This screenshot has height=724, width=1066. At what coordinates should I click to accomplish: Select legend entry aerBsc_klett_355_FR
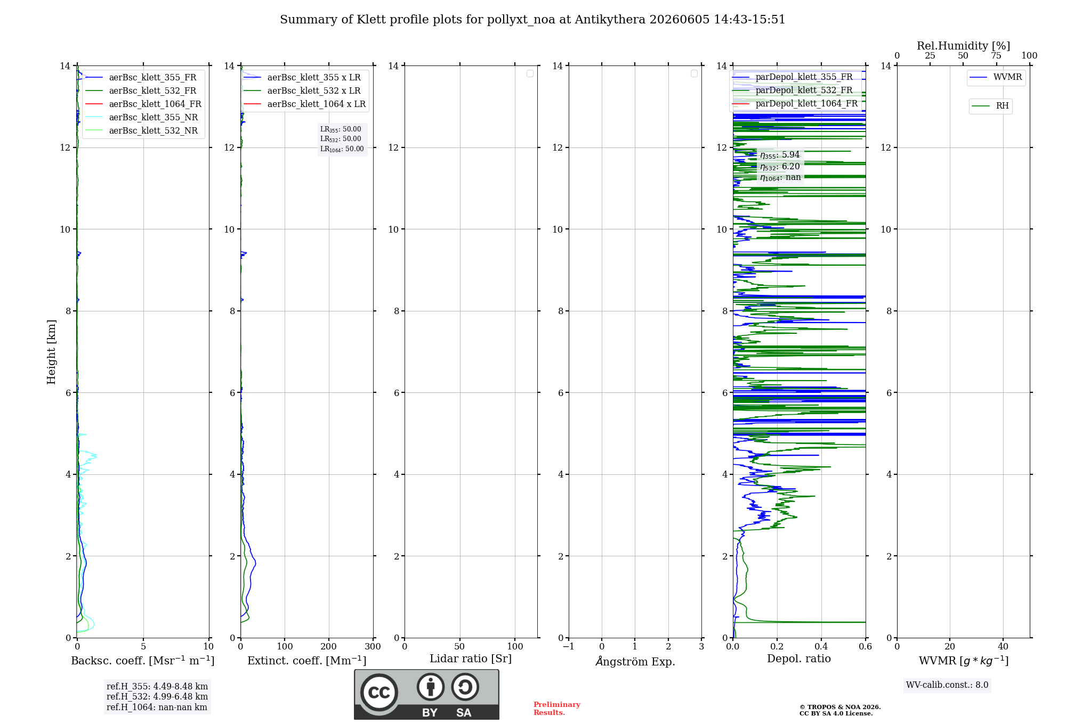[152, 77]
